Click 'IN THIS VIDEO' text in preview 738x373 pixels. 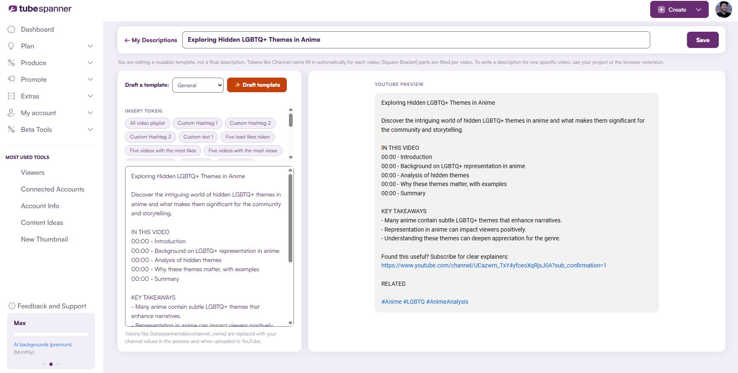(x=400, y=148)
